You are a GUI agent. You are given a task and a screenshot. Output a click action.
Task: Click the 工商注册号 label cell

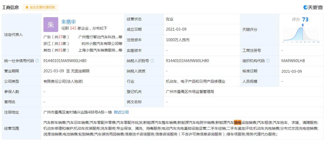[260, 50]
